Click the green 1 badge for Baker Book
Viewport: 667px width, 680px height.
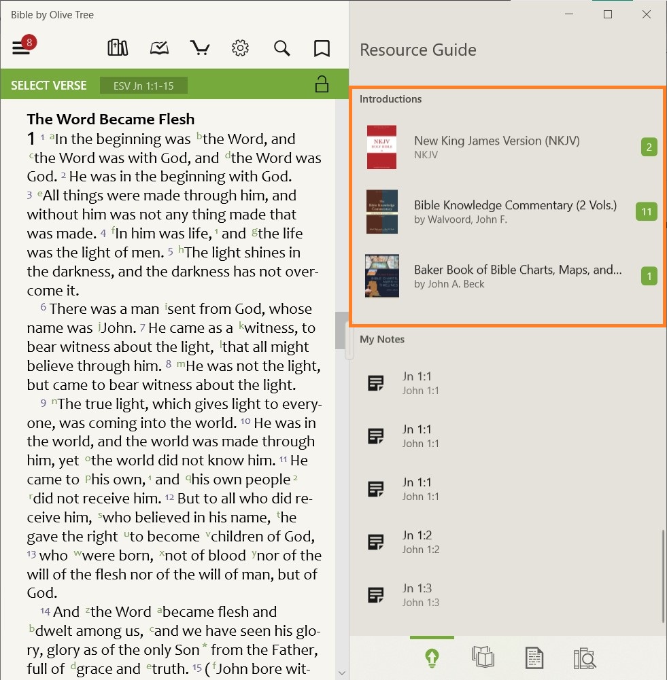649,276
